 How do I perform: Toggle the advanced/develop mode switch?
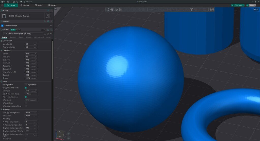pyautogui.click(x=43, y=30)
